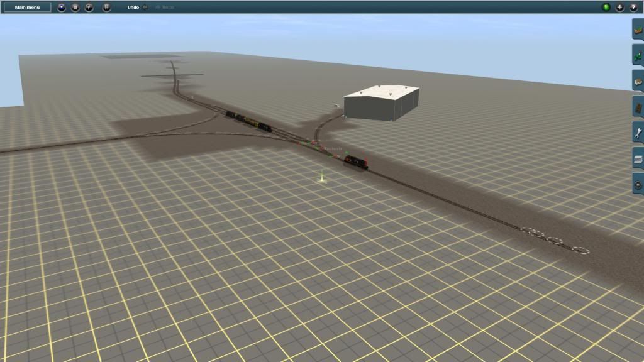Expand the Tracks flyout panel
644x362 pixels.
(638, 107)
